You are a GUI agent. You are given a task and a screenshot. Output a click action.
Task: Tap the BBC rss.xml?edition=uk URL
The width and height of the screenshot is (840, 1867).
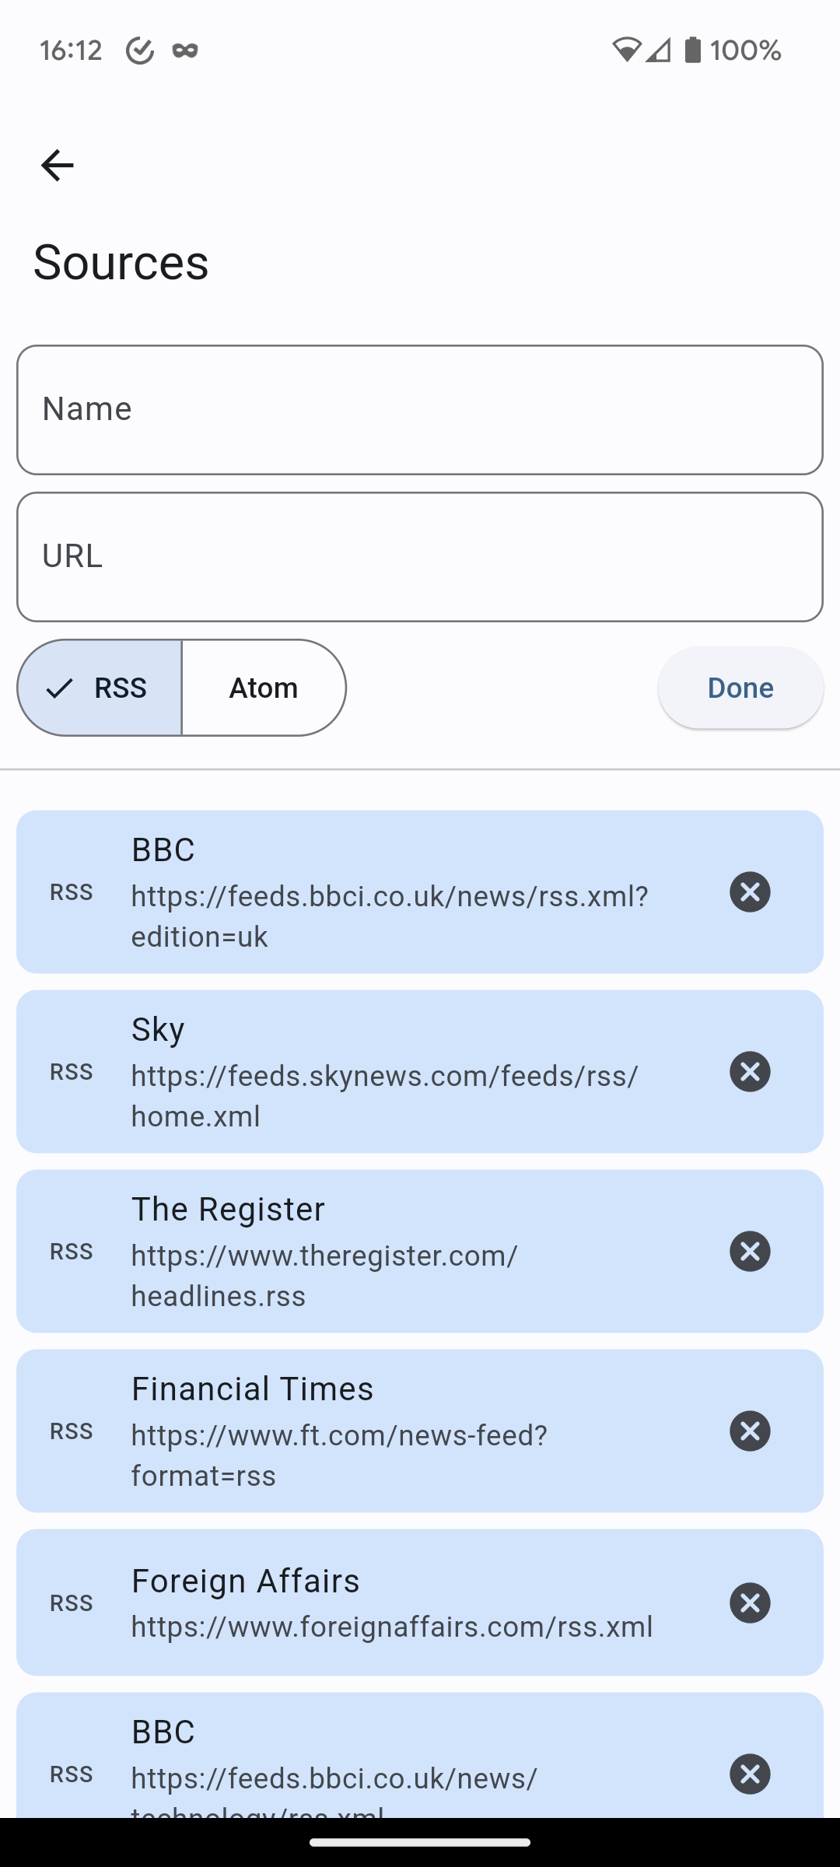pyautogui.click(x=389, y=916)
